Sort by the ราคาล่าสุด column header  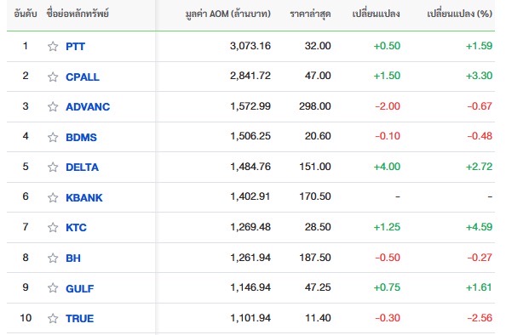pyautogui.click(x=310, y=14)
